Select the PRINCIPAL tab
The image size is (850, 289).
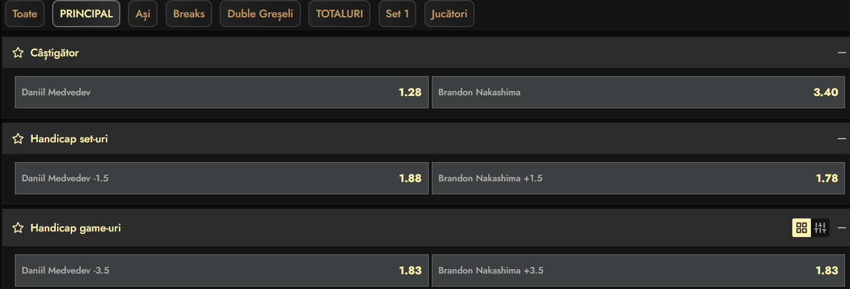tap(86, 14)
